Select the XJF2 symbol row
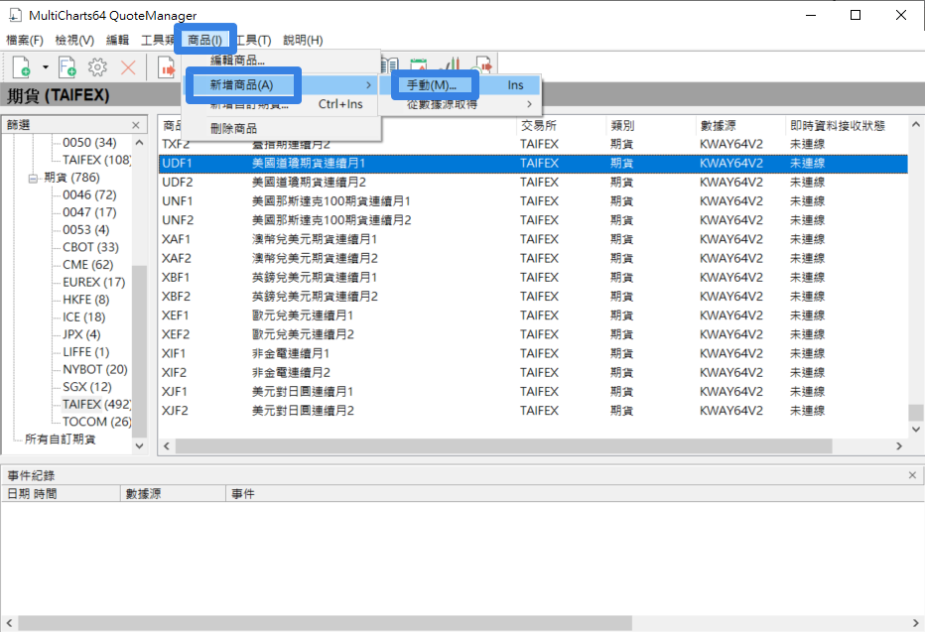Screen dimensions: 925x632 (x=533, y=411)
